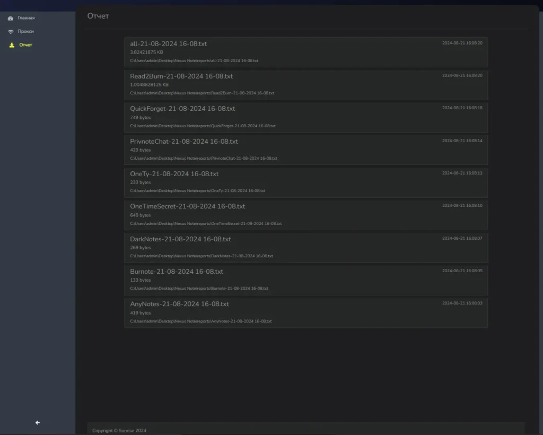543x435 pixels.
Task: Open report all-21-08-2024 16-08.txt
Action: tap(169, 43)
